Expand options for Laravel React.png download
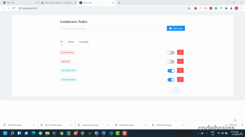This screenshot has width=245, height=137. point(108,125)
